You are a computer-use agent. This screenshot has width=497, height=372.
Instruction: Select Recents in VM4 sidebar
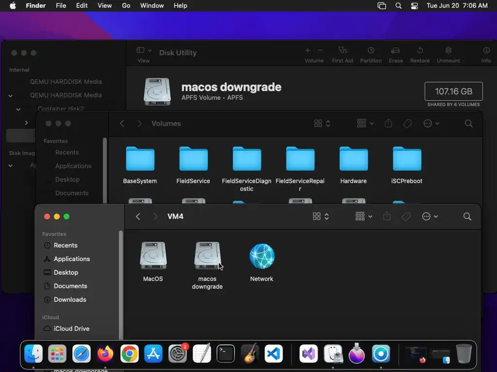66,245
